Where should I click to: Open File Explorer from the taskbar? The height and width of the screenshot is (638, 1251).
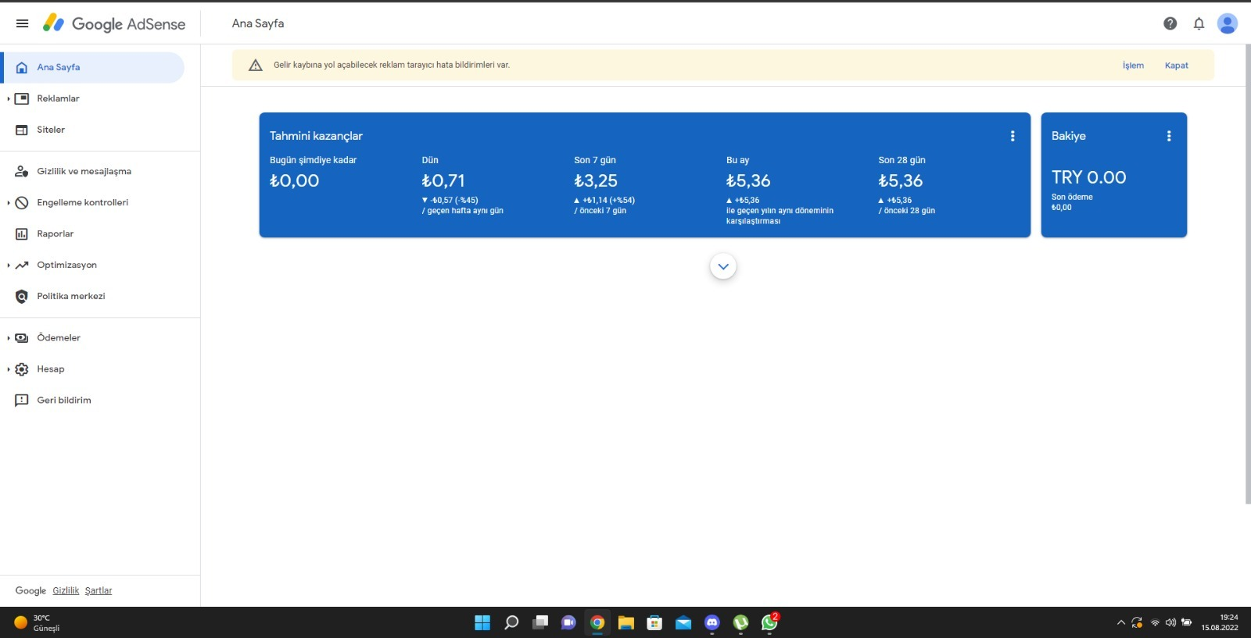[625, 622]
